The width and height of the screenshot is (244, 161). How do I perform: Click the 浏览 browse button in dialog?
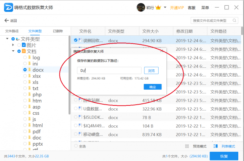[x=151, y=71]
